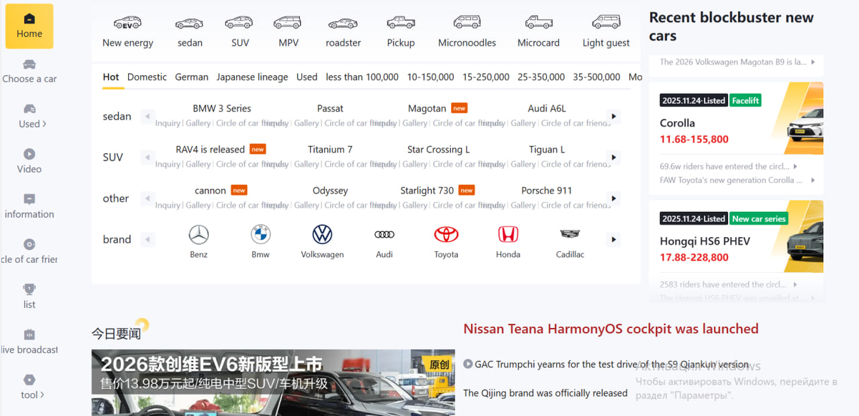Screen dimensions: 859x416
Task: Open the BMW 3 Series link
Action: 222,109
